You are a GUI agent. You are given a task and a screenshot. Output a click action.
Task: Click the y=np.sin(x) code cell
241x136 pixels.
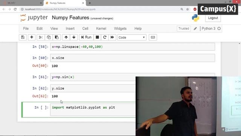[93, 77]
